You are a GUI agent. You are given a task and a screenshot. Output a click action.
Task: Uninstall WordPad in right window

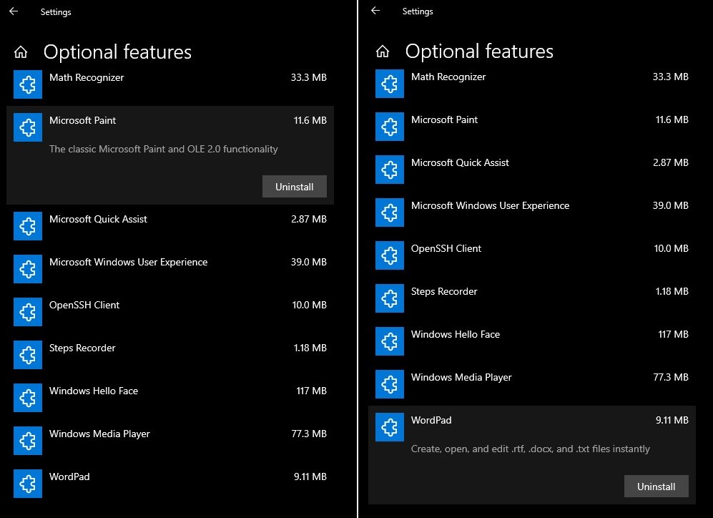657,487
